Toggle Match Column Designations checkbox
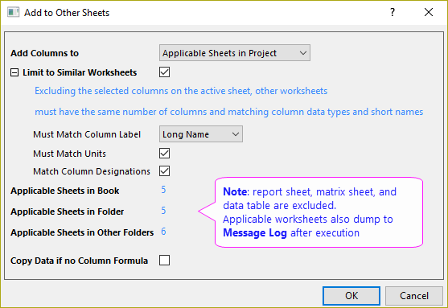The width and height of the screenshot is (448, 308). tap(165, 171)
